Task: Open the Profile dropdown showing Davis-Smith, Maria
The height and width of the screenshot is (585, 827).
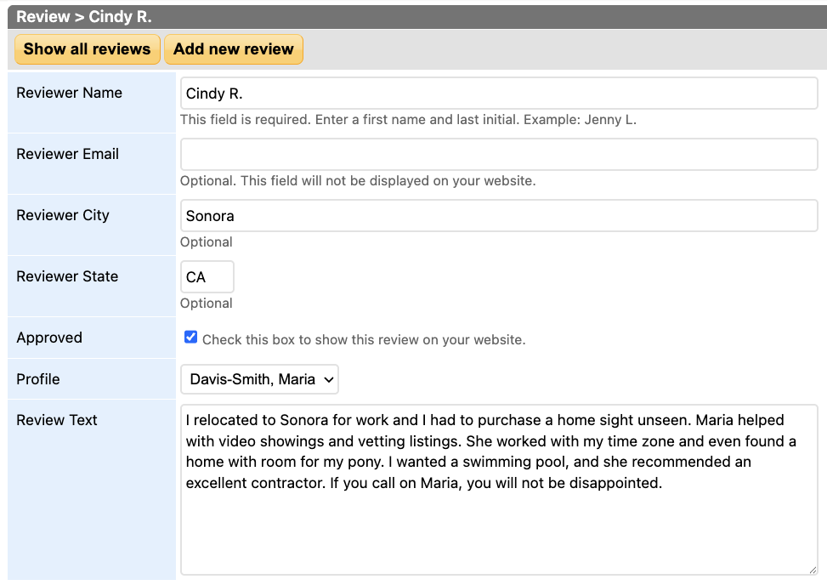Action: (259, 379)
